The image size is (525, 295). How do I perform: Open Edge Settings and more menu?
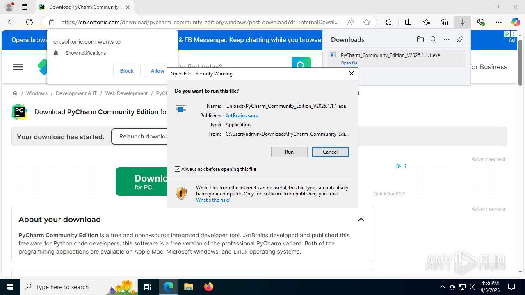click(499, 22)
